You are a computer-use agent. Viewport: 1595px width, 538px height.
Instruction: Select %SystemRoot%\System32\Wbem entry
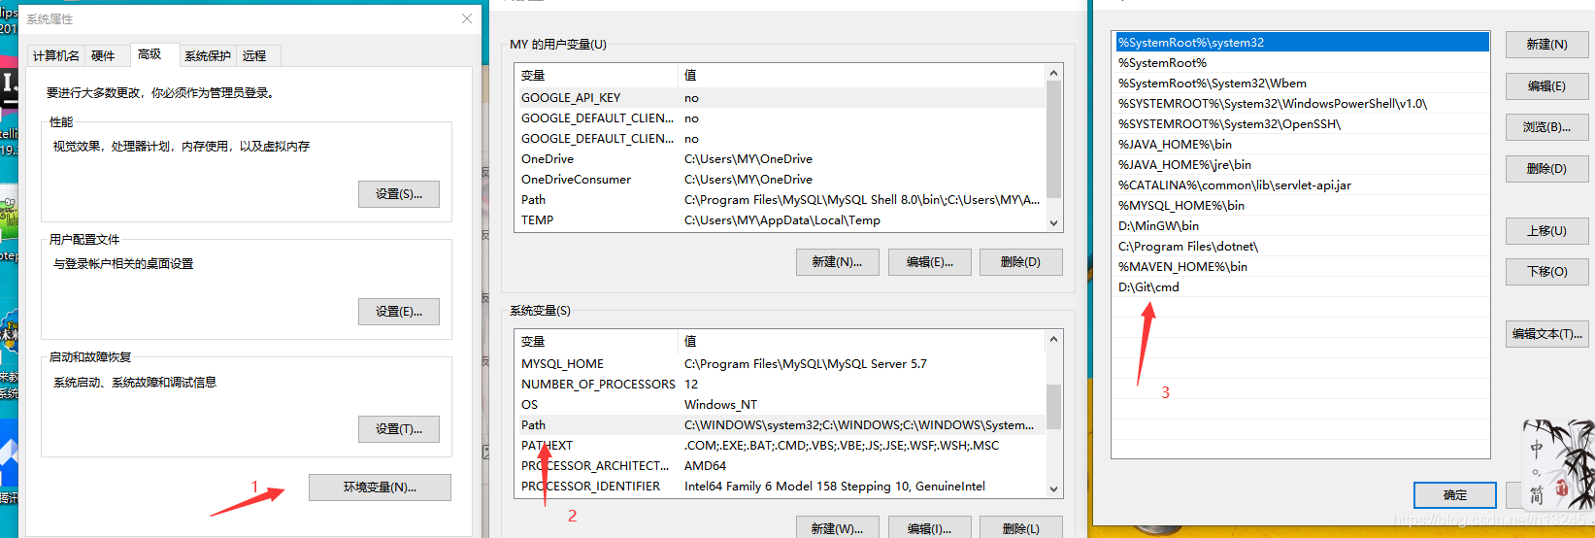point(1301,84)
